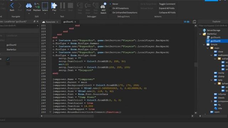The image size is (228, 128).
Task: Close the Properties panel
Action: coord(37,21)
